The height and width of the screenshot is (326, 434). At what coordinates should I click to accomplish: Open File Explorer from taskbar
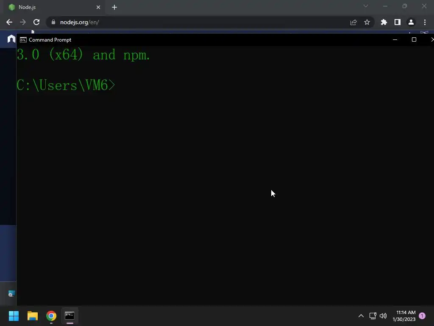coord(32,316)
